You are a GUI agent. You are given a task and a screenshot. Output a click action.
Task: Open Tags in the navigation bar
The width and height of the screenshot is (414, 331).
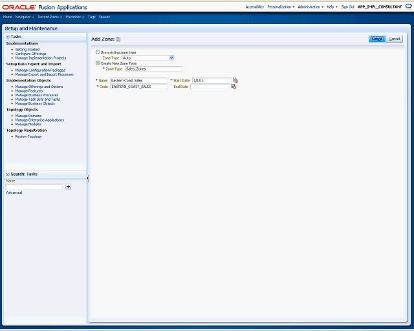[x=92, y=17]
